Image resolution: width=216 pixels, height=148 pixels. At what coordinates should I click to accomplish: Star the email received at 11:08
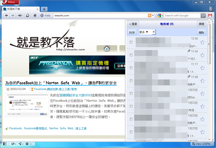coord(202,81)
